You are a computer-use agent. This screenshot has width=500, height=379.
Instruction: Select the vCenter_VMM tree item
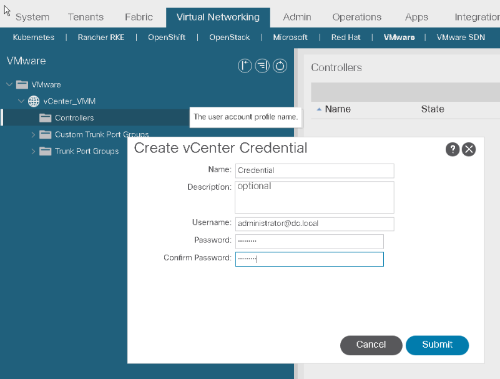coord(69,101)
